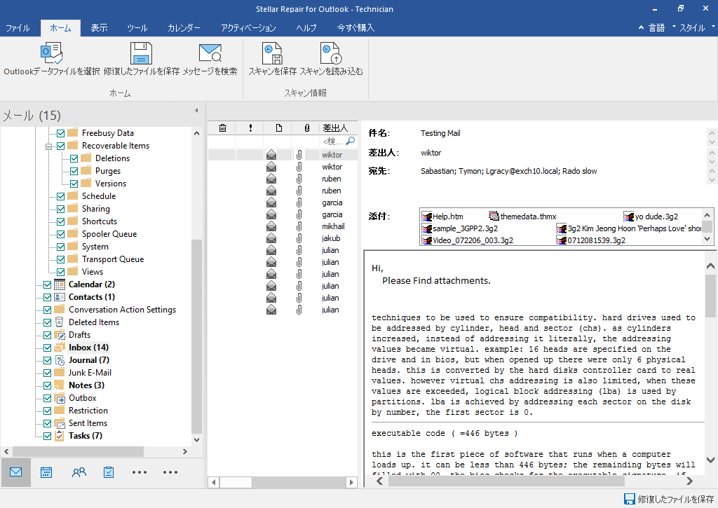Viewport: 718px width, 508px height.
Task: Click the Deleted column trash icon header
Action: 222,128
